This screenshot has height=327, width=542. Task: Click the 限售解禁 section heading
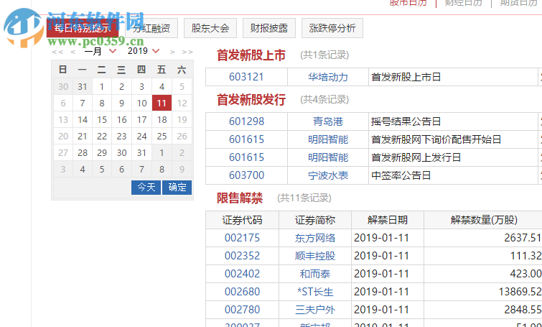[x=240, y=198]
